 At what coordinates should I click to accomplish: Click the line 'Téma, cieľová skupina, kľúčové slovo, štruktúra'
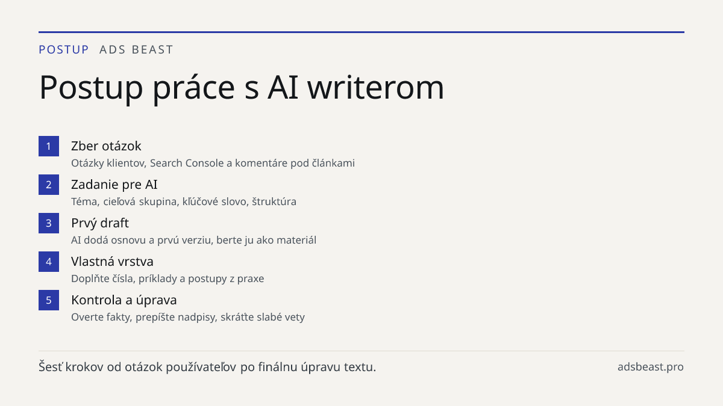tap(184, 201)
